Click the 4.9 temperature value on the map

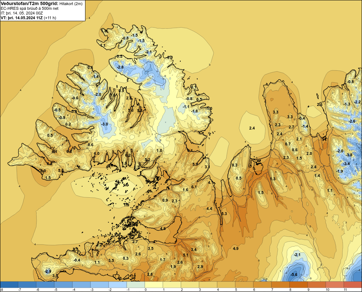236,248
